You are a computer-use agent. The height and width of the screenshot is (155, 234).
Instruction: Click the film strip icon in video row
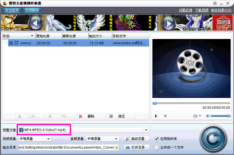[x=16, y=43]
